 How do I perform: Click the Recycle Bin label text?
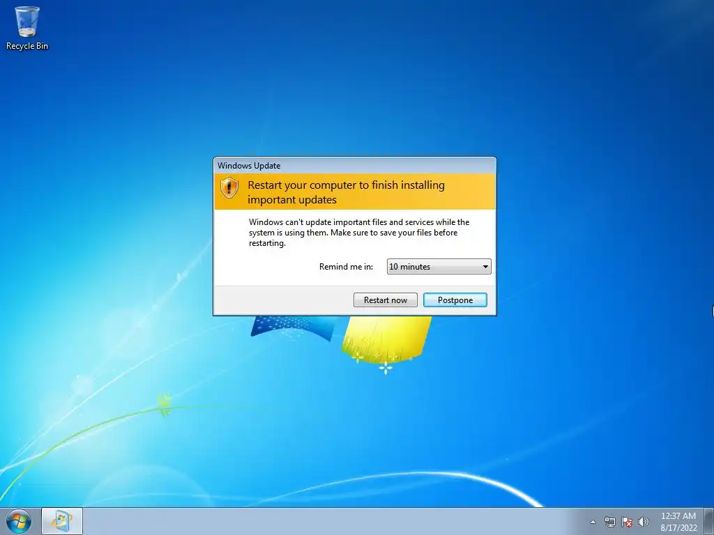pos(27,46)
